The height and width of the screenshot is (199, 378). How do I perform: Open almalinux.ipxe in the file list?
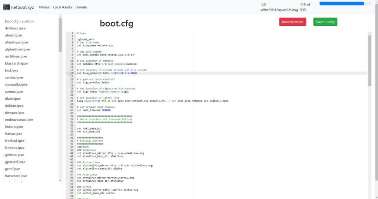(16, 42)
